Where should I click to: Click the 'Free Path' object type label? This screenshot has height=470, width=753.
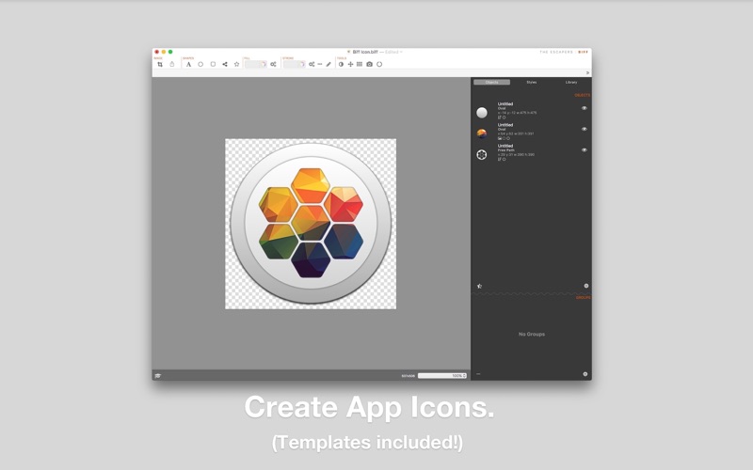[x=505, y=150]
